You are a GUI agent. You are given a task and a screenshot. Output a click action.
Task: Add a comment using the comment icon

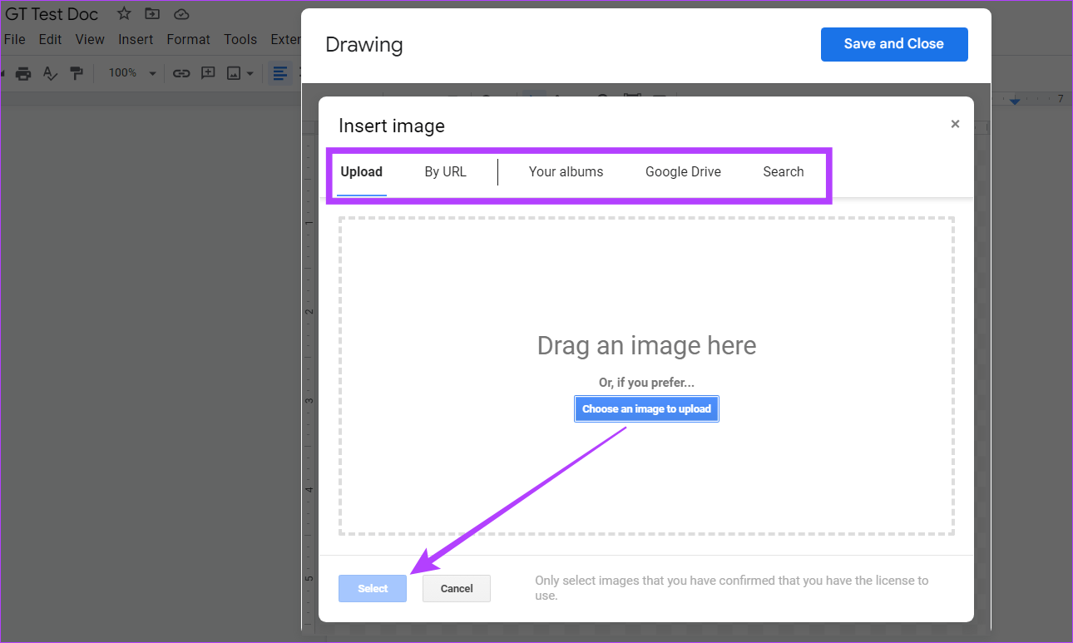208,73
